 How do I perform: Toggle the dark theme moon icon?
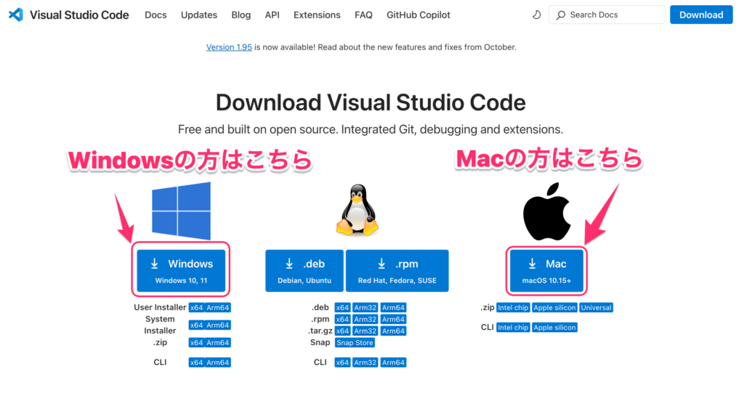click(537, 15)
